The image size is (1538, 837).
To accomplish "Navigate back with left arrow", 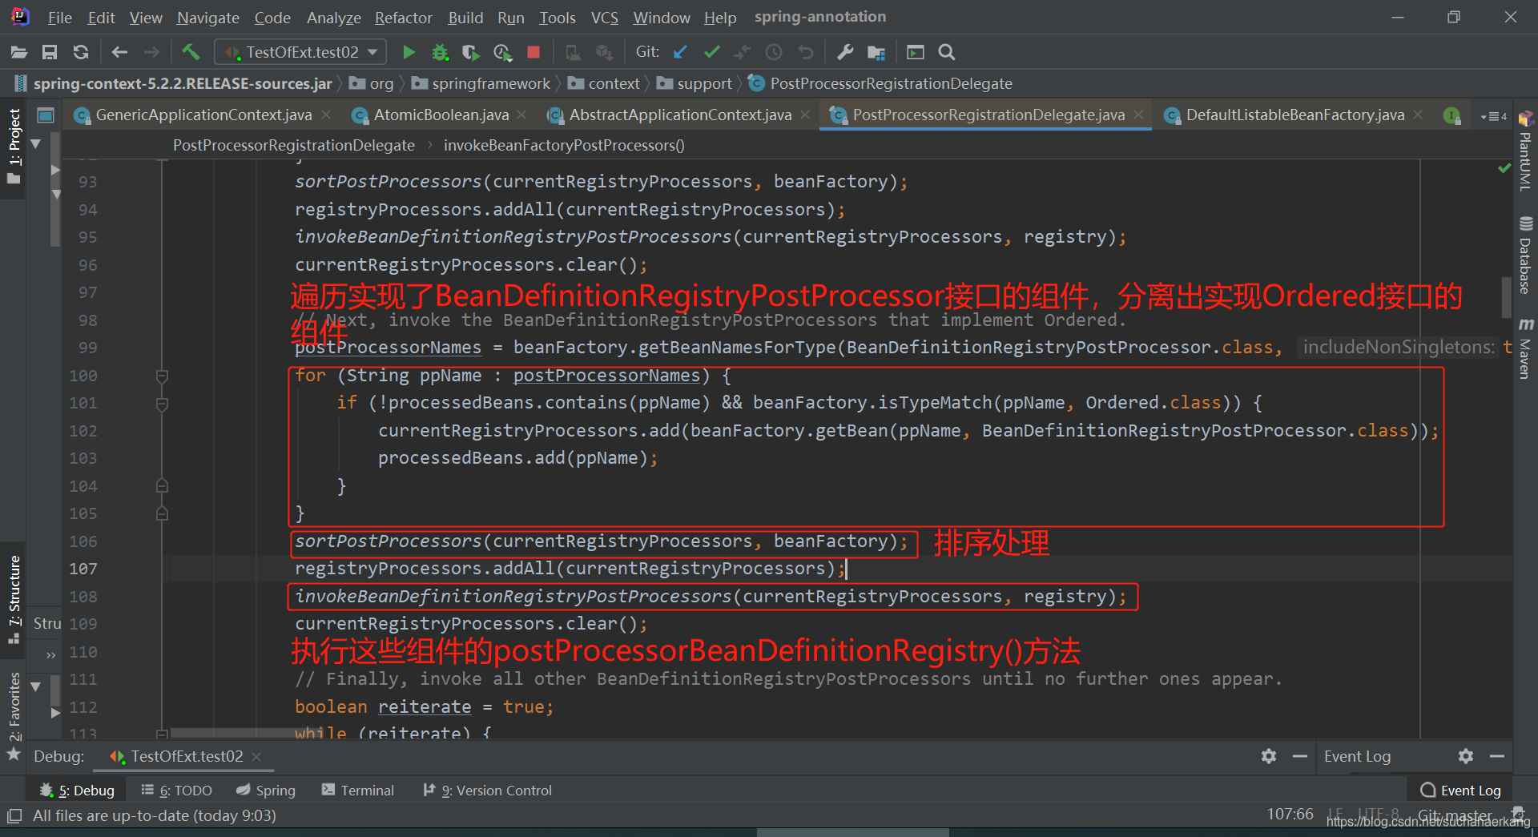I will 119,52.
